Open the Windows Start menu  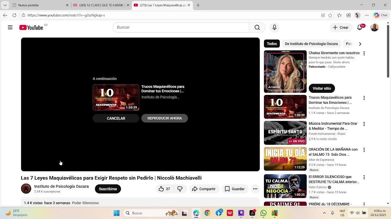pyautogui.click(x=117, y=213)
